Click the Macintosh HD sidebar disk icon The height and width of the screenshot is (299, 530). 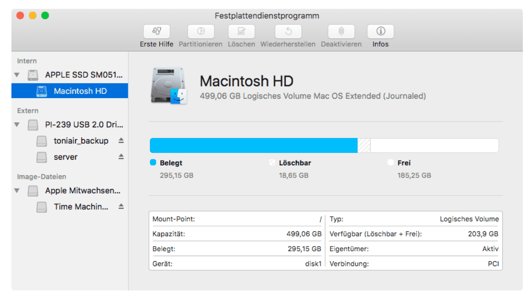41,91
